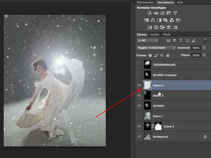Select the Ebene 1 layer thumbnail

(x=147, y=116)
